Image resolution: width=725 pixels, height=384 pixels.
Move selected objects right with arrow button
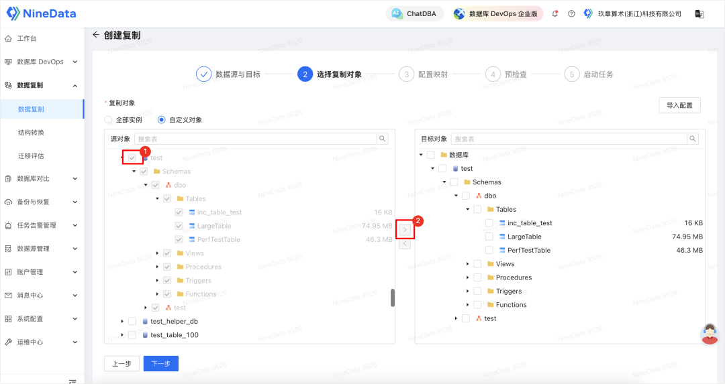tap(405, 229)
